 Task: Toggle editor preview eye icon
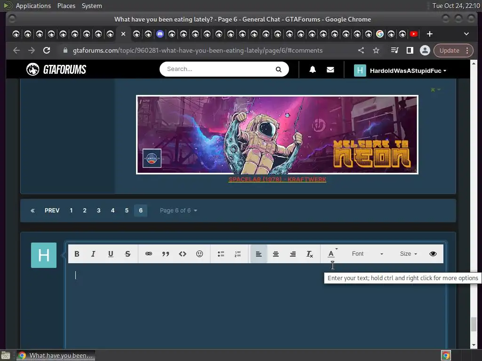[433, 254]
